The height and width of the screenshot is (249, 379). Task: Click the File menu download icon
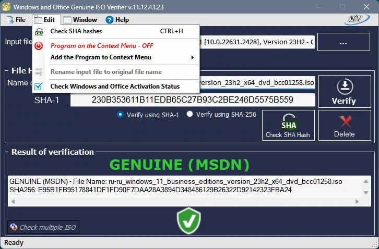pyautogui.click(x=10, y=20)
